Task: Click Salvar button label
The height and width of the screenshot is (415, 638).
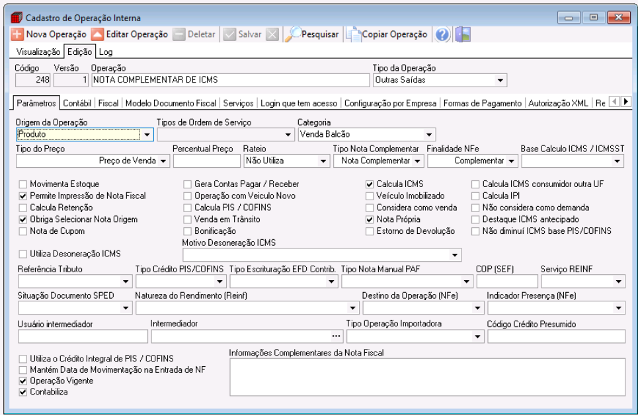Action: click(x=250, y=34)
